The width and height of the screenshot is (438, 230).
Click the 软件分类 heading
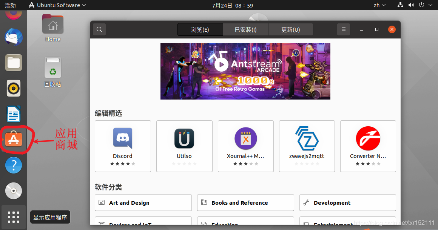click(x=108, y=187)
